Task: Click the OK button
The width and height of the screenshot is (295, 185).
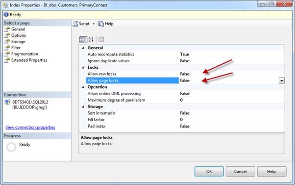Action: 209,171
